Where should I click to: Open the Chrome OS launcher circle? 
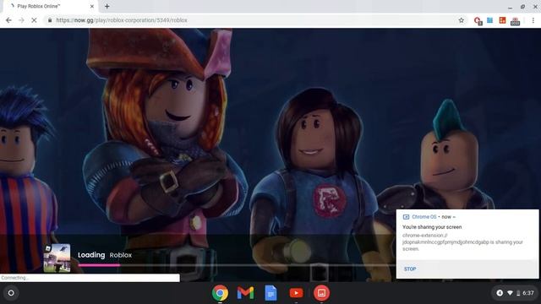[11, 293]
